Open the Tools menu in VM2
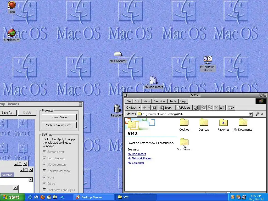 173,101
